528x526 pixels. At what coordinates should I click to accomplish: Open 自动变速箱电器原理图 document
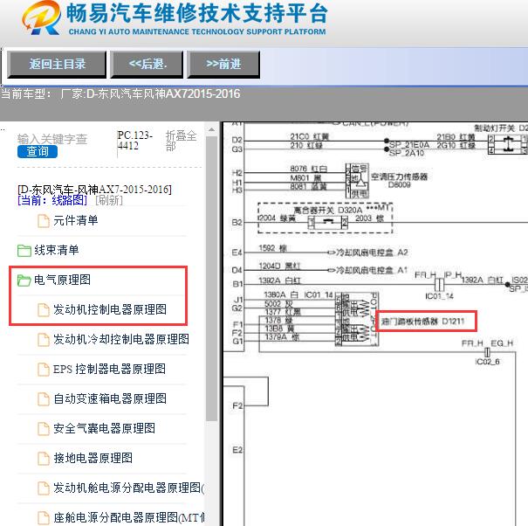[x=110, y=398]
